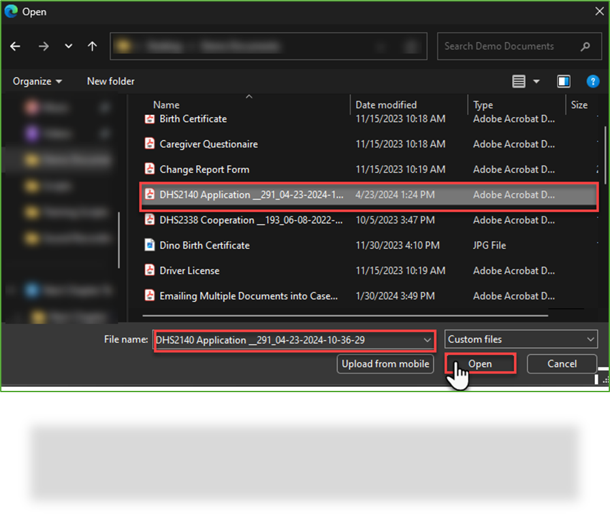Click the change view icon on toolbar
610x517 pixels.
pos(519,80)
